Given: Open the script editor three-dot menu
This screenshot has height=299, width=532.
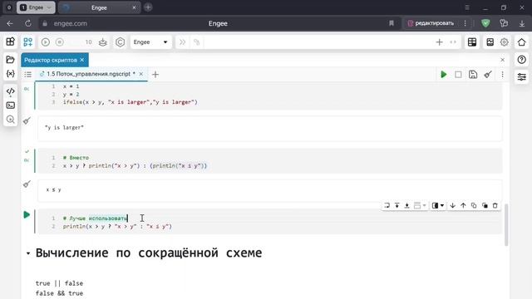Looking at the screenshot, I should [x=502, y=75].
